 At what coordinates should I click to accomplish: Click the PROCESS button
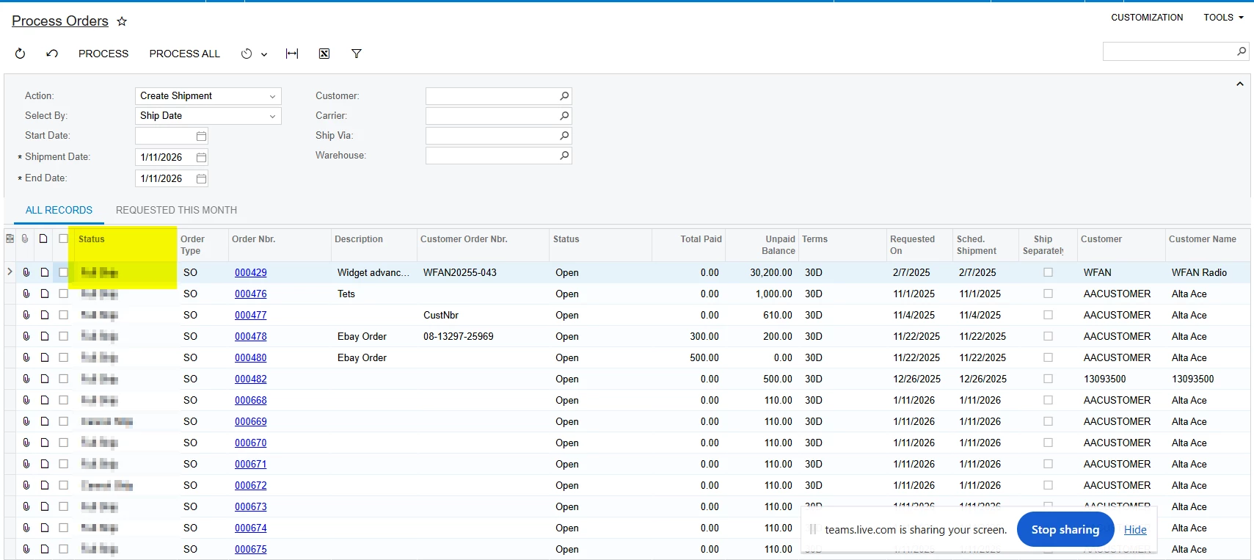click(103, 54)
